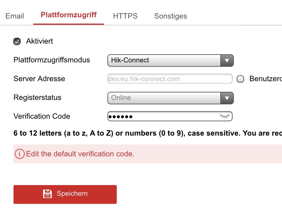Click the arrow of the Plattformzugriffsmodus dropdown
282x211 pixels.
click(x=226, y=60)
